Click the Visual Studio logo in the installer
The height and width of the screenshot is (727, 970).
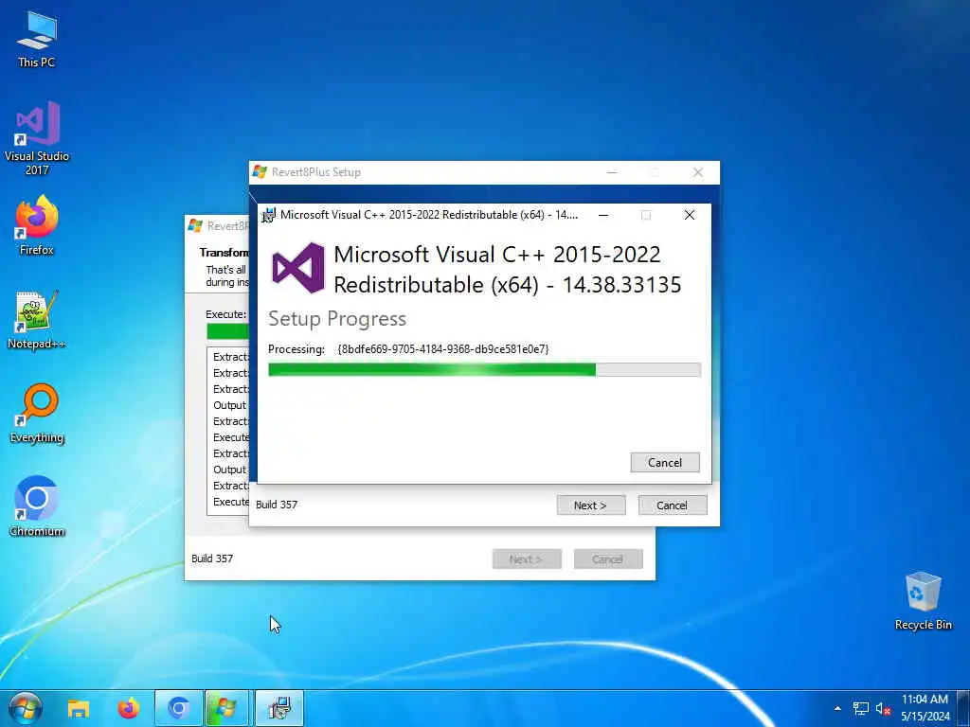(298, 268)
